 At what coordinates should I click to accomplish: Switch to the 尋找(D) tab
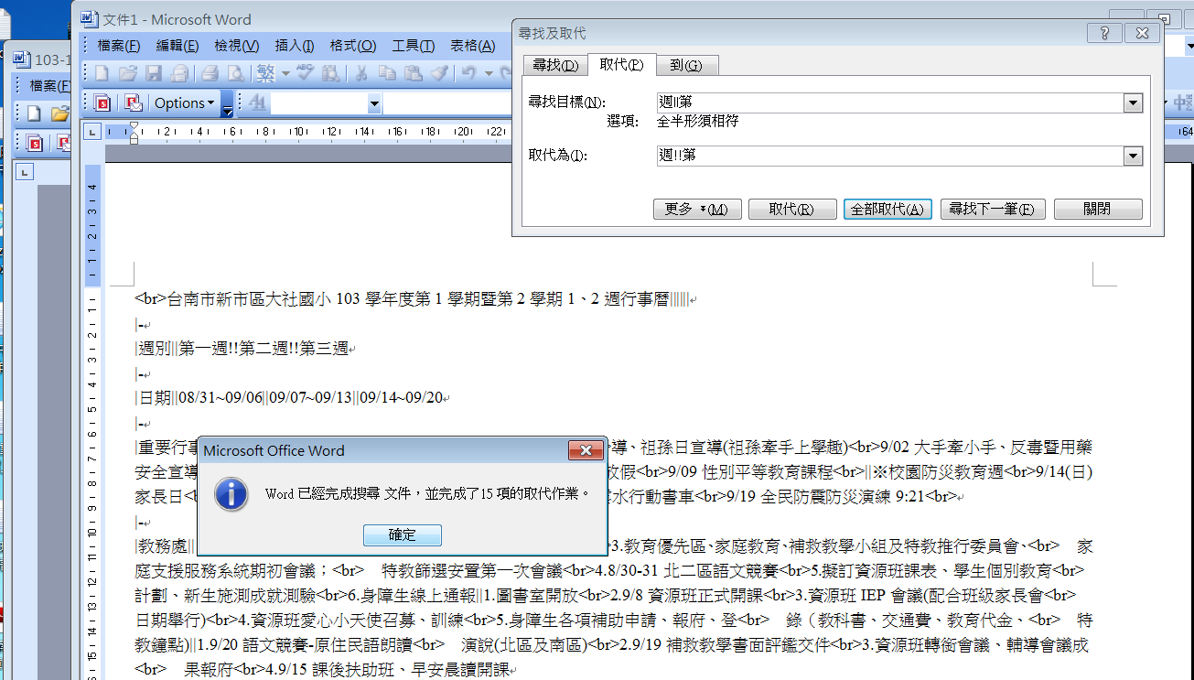(555, 65)
